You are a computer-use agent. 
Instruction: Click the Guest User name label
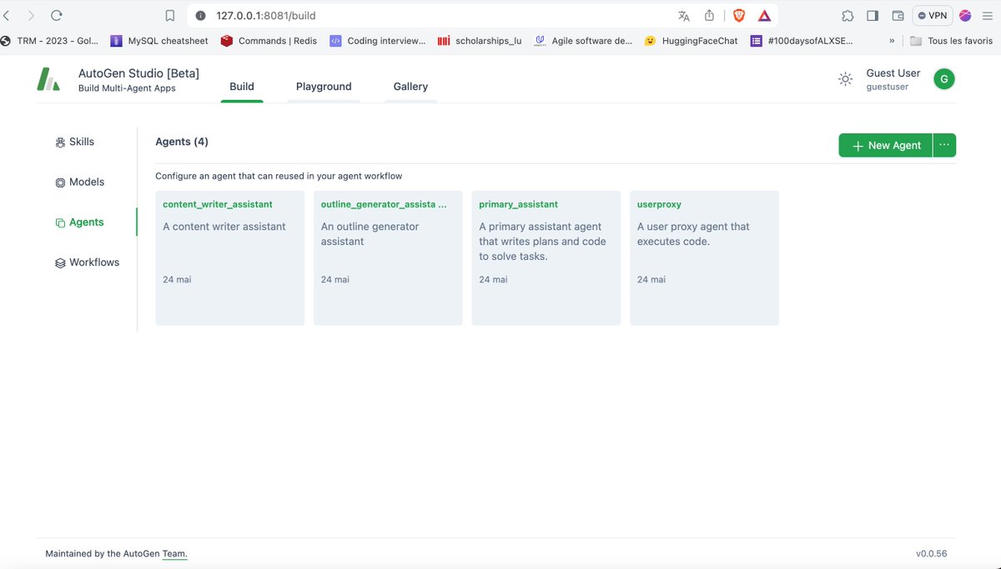pyautogui.click(x=893, y=73)
